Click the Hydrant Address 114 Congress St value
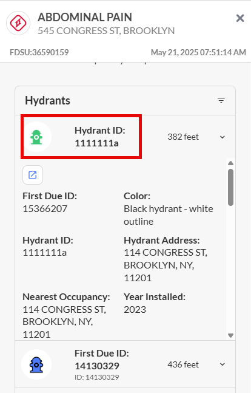 [166, 265]
